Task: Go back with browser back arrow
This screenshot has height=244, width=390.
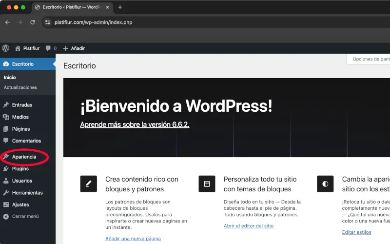Action: [x=7, y=22]
